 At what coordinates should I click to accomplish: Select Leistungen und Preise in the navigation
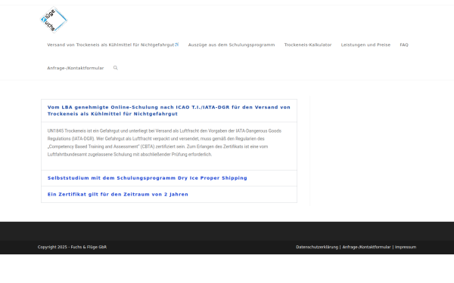pos(365,45)
